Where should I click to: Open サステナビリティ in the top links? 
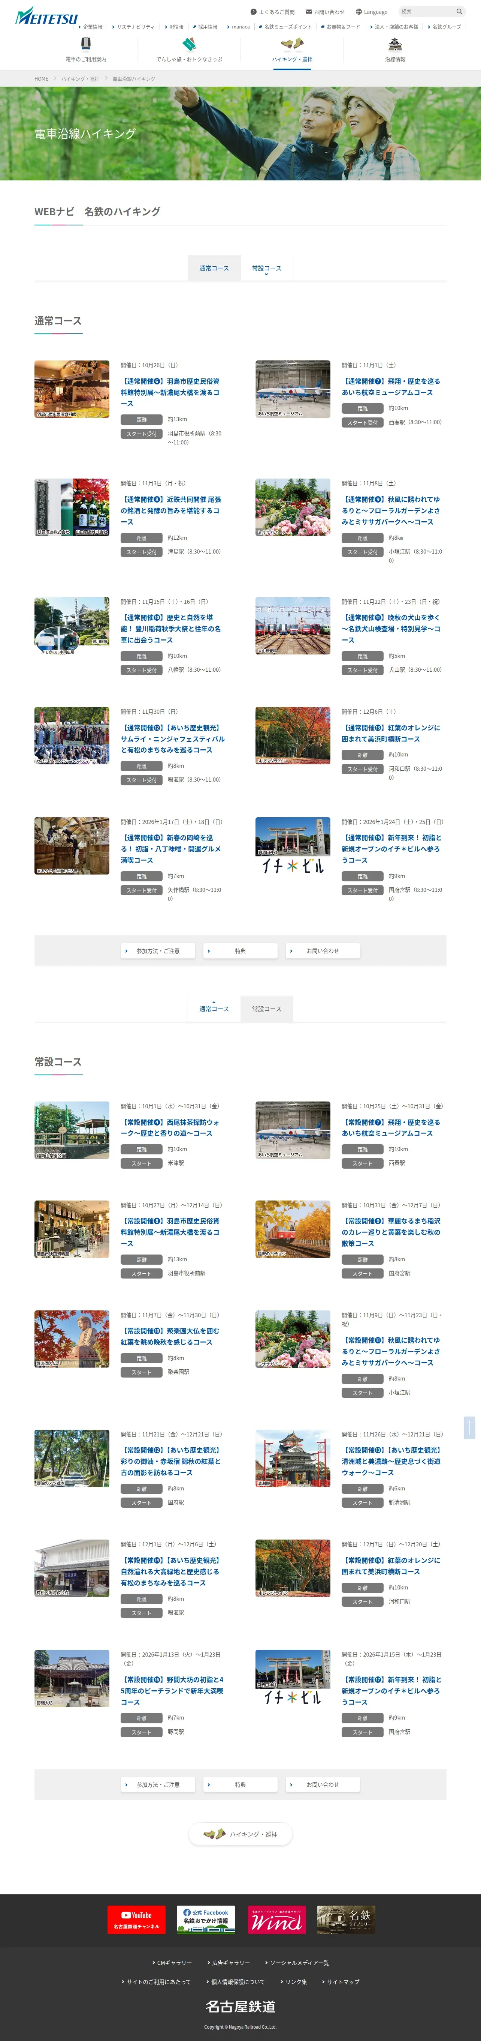[134, 27]
